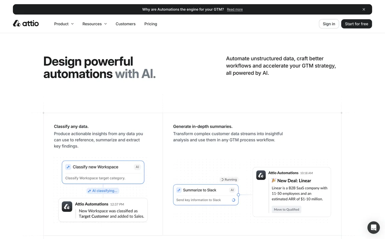The height and width of the screenshot is (239, 385).
Task: Click the Sign in button
Action: tap(329, 24)
